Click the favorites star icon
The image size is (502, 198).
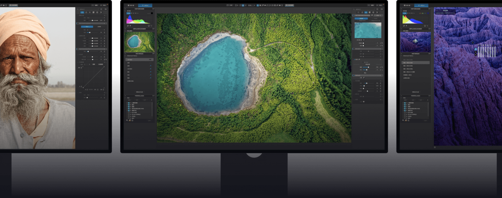(x=377, y=9)
